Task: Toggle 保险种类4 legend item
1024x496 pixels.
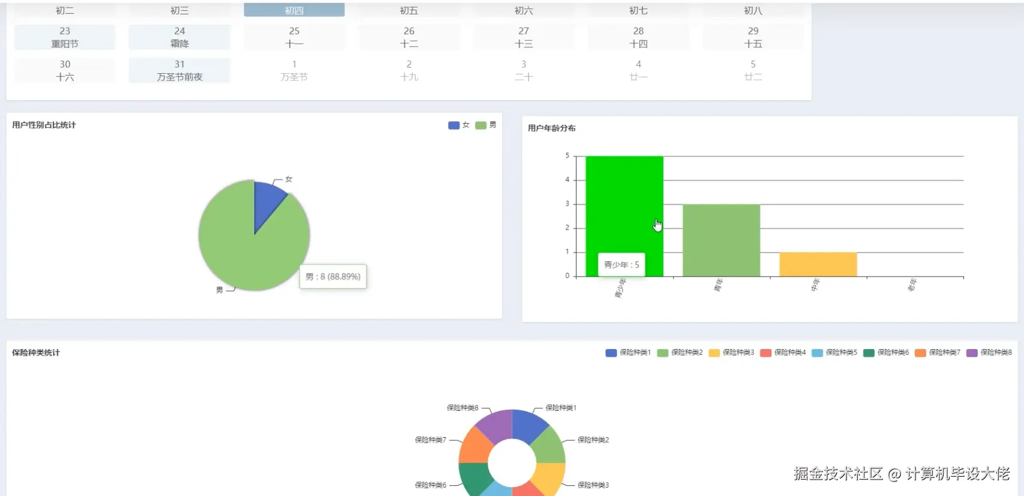Action: pos(783,353)
